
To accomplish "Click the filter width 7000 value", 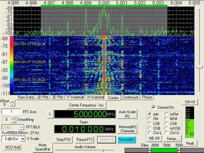I will point(166,145).
